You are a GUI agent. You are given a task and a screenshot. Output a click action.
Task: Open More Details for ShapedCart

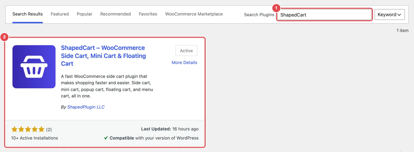(184, 63)
